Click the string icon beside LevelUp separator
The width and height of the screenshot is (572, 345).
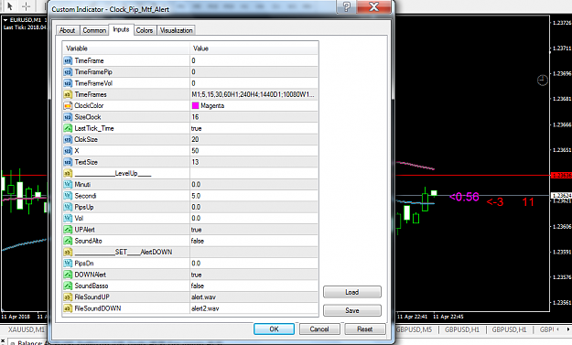point(68,173)
